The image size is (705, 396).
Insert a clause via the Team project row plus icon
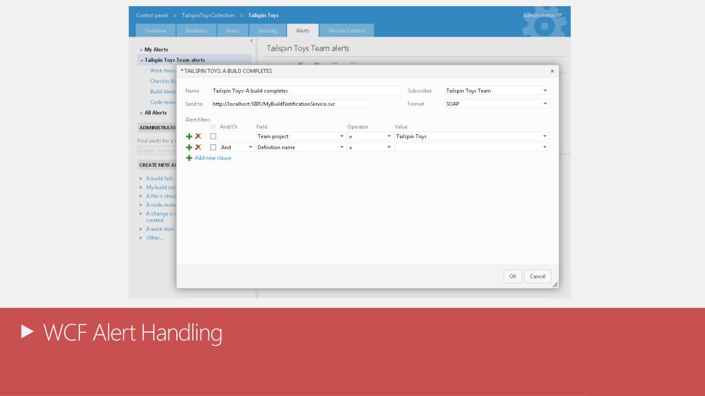(x=189, y=137)
